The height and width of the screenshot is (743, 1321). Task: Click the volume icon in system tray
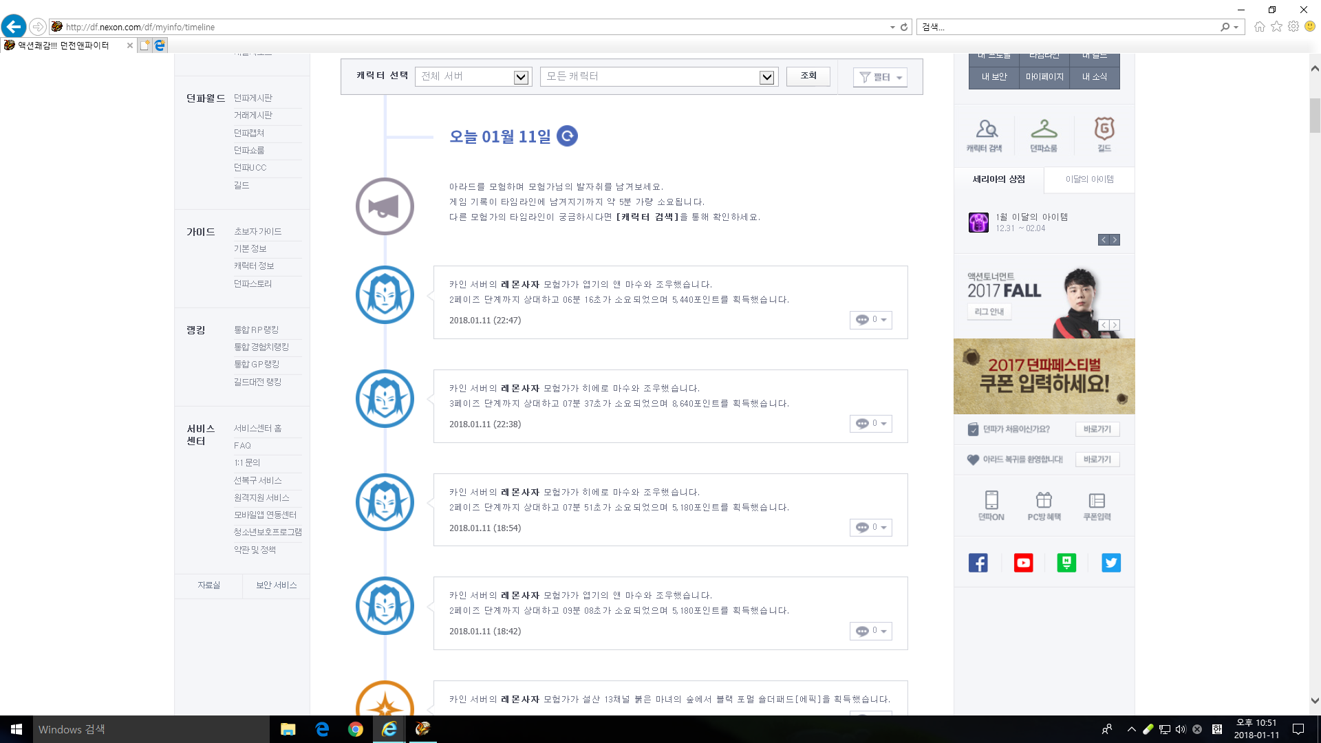point(1181,729)
